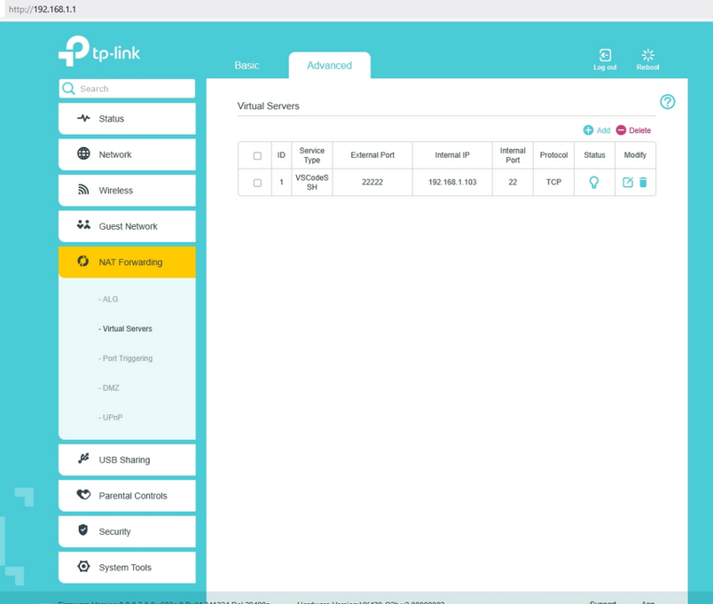Click the edit icon for VSCodeSSH entry
The width and height of the screenshot is (713, 604).
[x=628, y=183]
